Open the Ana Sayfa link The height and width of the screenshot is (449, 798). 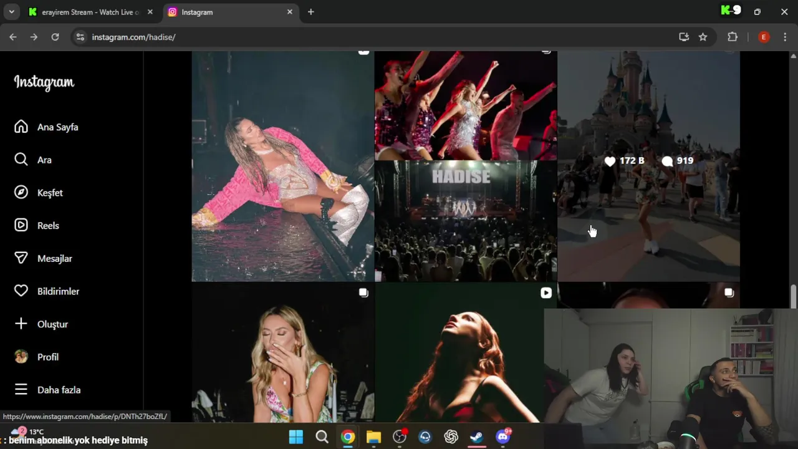click(x=58, y=127)
